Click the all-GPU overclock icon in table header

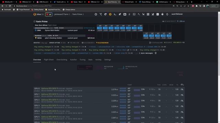tap(182, 85)
